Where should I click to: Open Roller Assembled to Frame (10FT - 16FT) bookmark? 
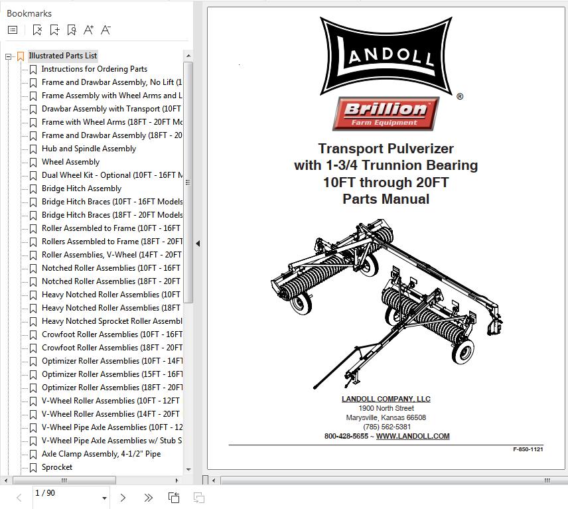[x=111, y=228]
